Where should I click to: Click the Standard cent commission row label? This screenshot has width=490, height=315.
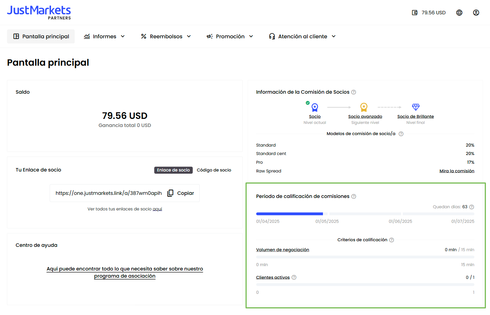(271, 153)
